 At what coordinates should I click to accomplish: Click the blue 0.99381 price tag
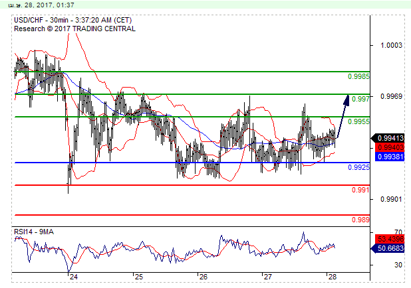tap(390, 157)
